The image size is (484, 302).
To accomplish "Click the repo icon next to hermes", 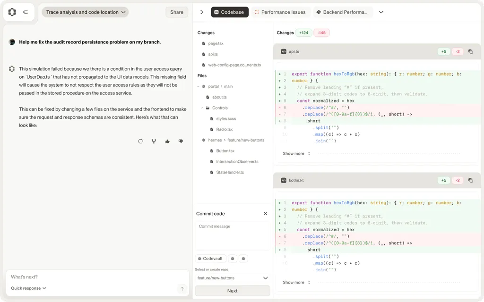I will [203, 140].
